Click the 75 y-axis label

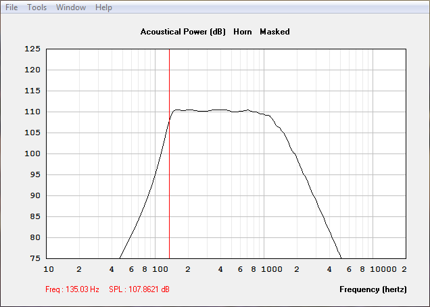(35, 258)
